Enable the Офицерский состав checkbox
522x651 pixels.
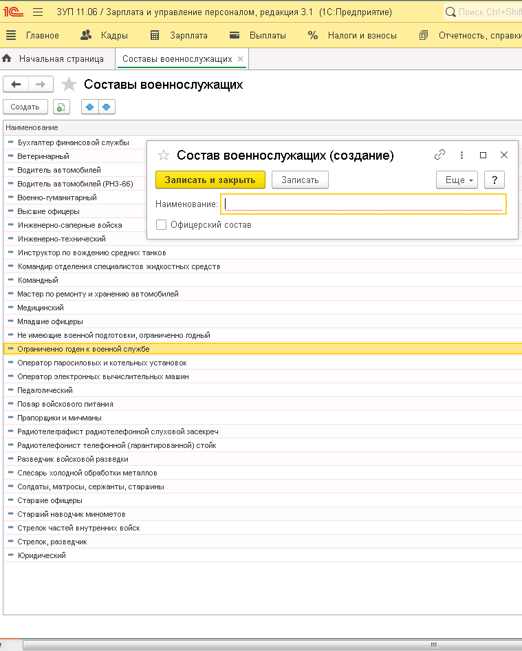click(161, 224)
